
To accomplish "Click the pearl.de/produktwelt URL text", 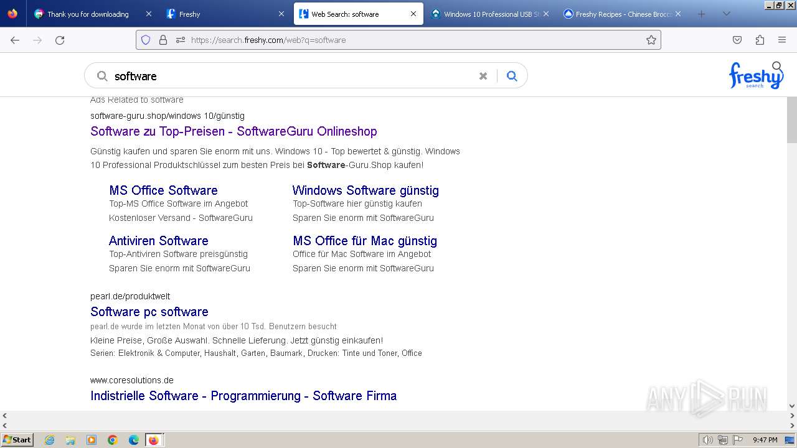I will pos(130,296).
